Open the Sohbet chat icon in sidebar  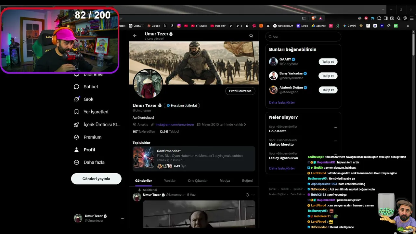[76, 87]
